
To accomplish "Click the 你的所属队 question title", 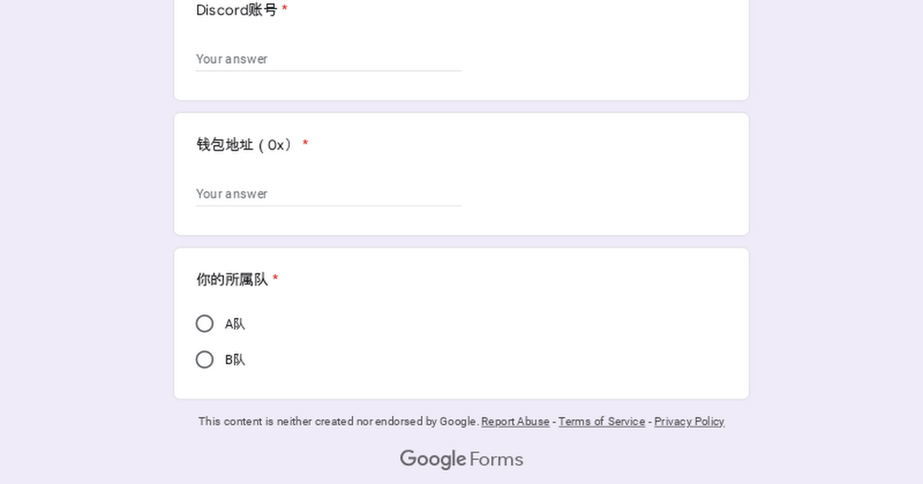I will [x=232, y=280].
